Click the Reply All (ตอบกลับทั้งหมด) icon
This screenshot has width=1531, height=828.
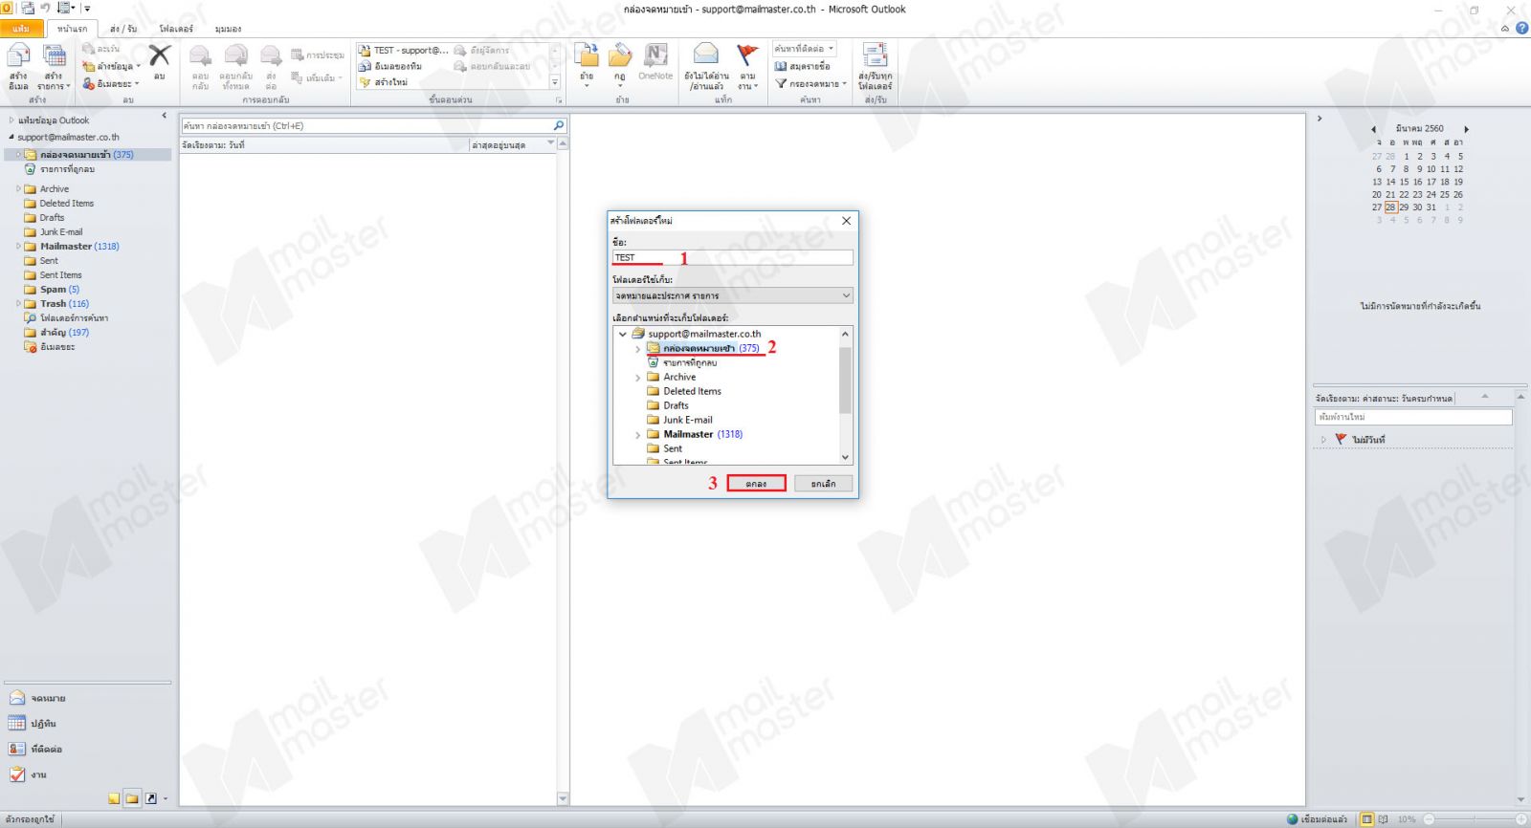[235, 56]
